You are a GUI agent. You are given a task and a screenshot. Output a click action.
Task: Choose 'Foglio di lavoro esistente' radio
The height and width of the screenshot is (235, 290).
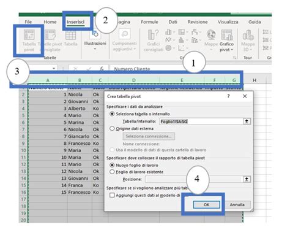click(x=112, y=172)
